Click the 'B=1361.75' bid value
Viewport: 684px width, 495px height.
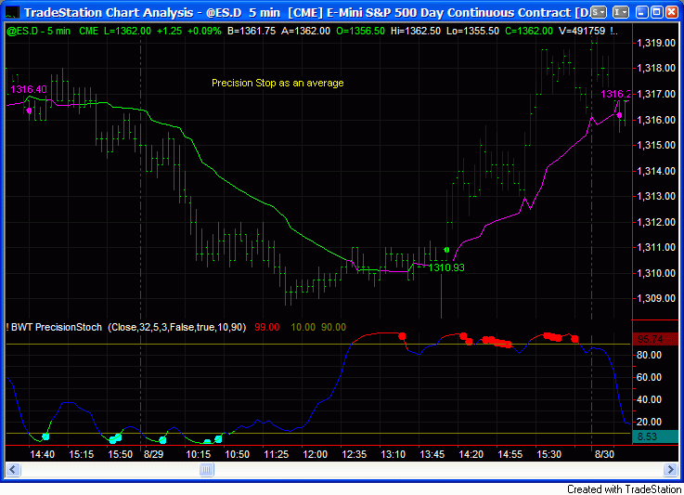[252, 31]
